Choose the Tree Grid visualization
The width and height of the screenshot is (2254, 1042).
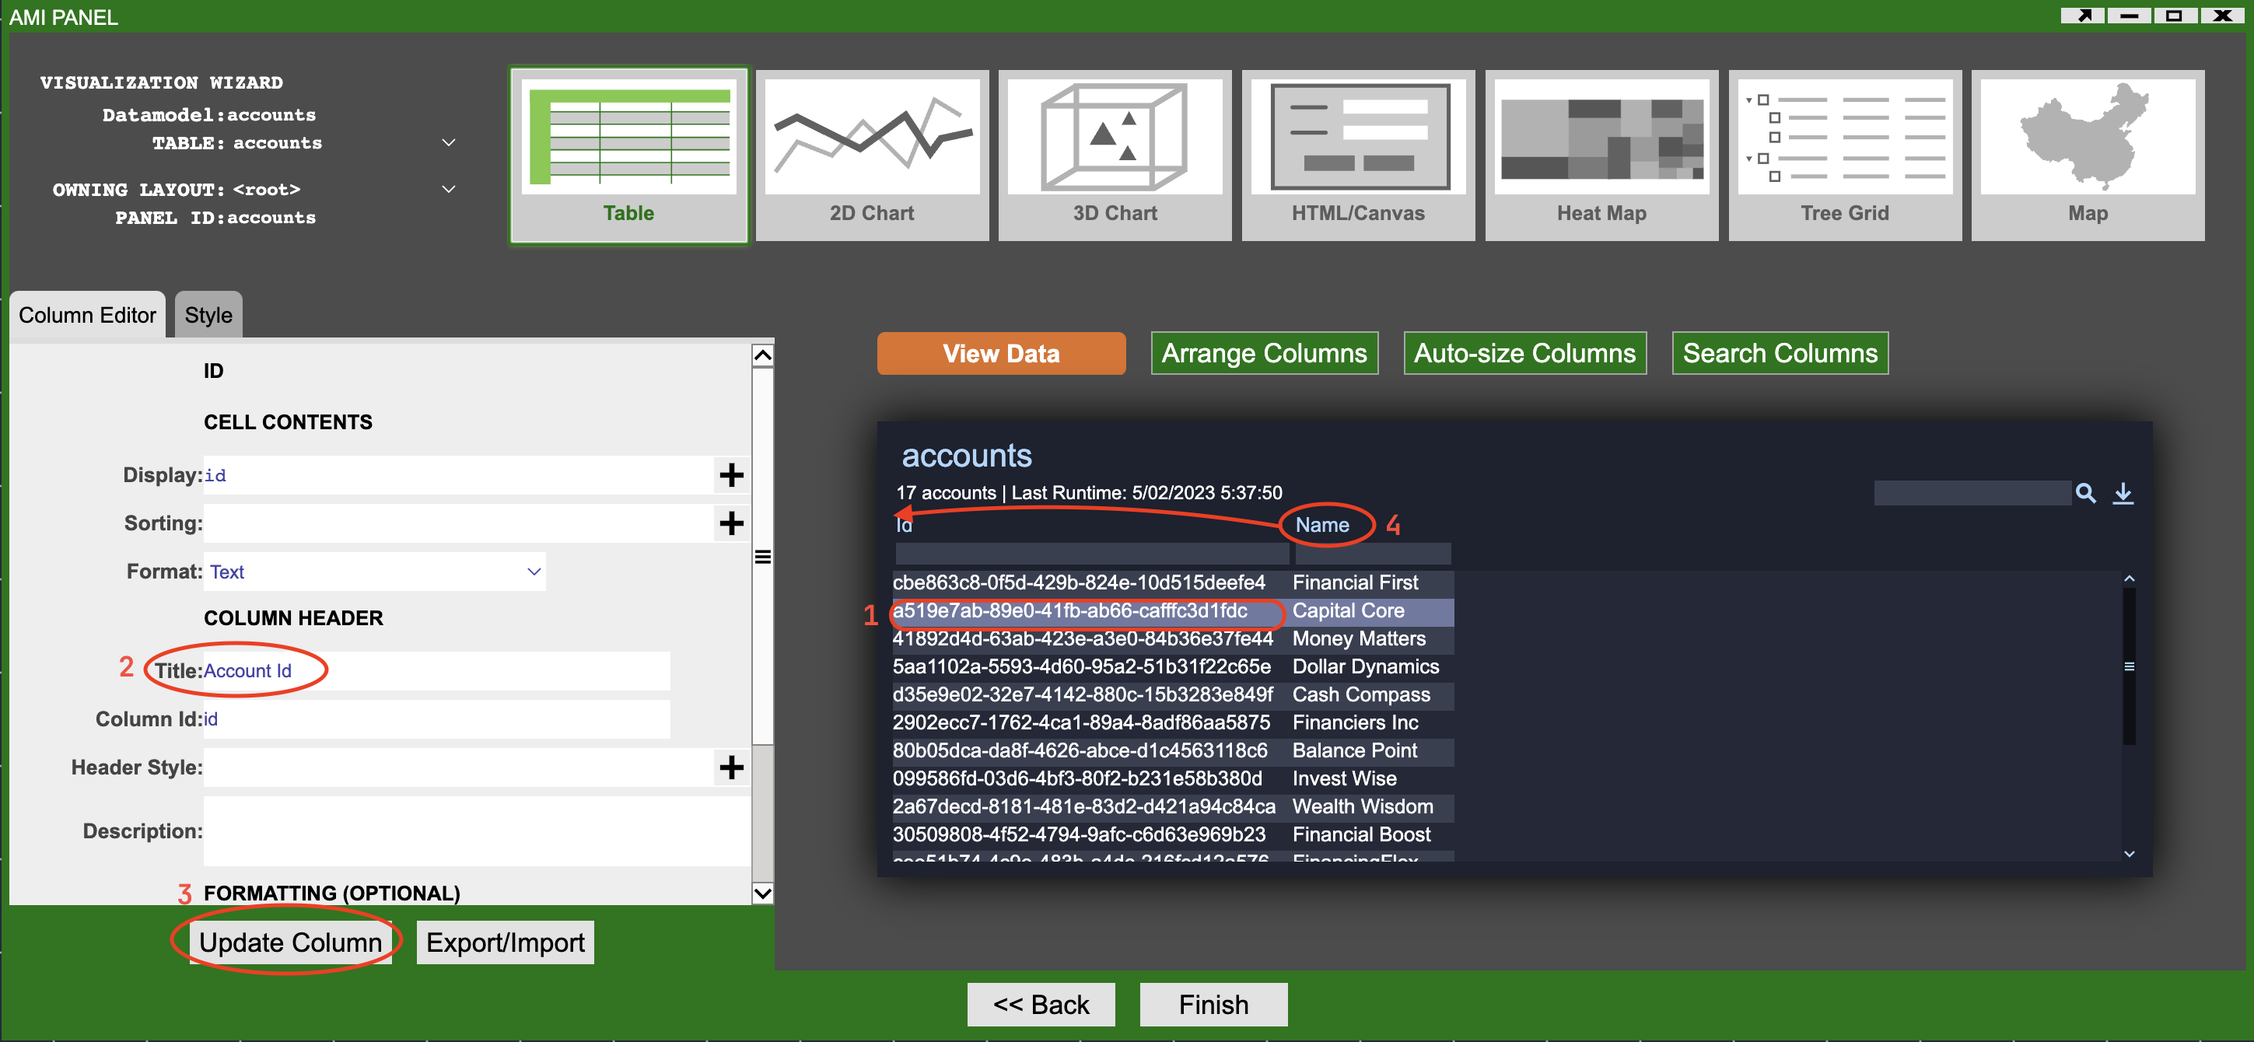click(1843, 154)
